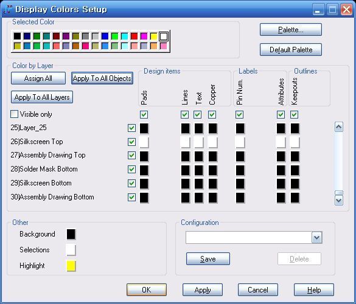Click the Assign All button
Viewport: 356px width, 304px height.
38,78
